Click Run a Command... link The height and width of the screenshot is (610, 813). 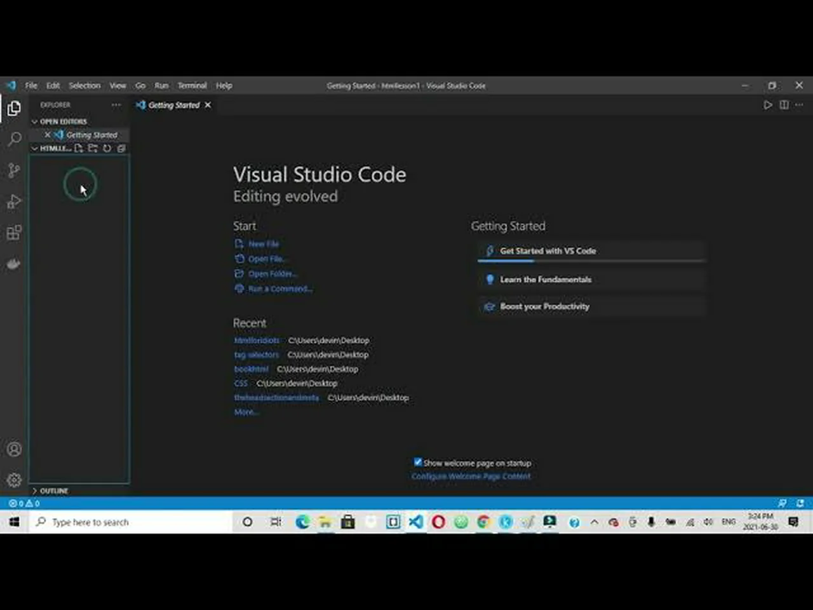click(x=280, y=288)
